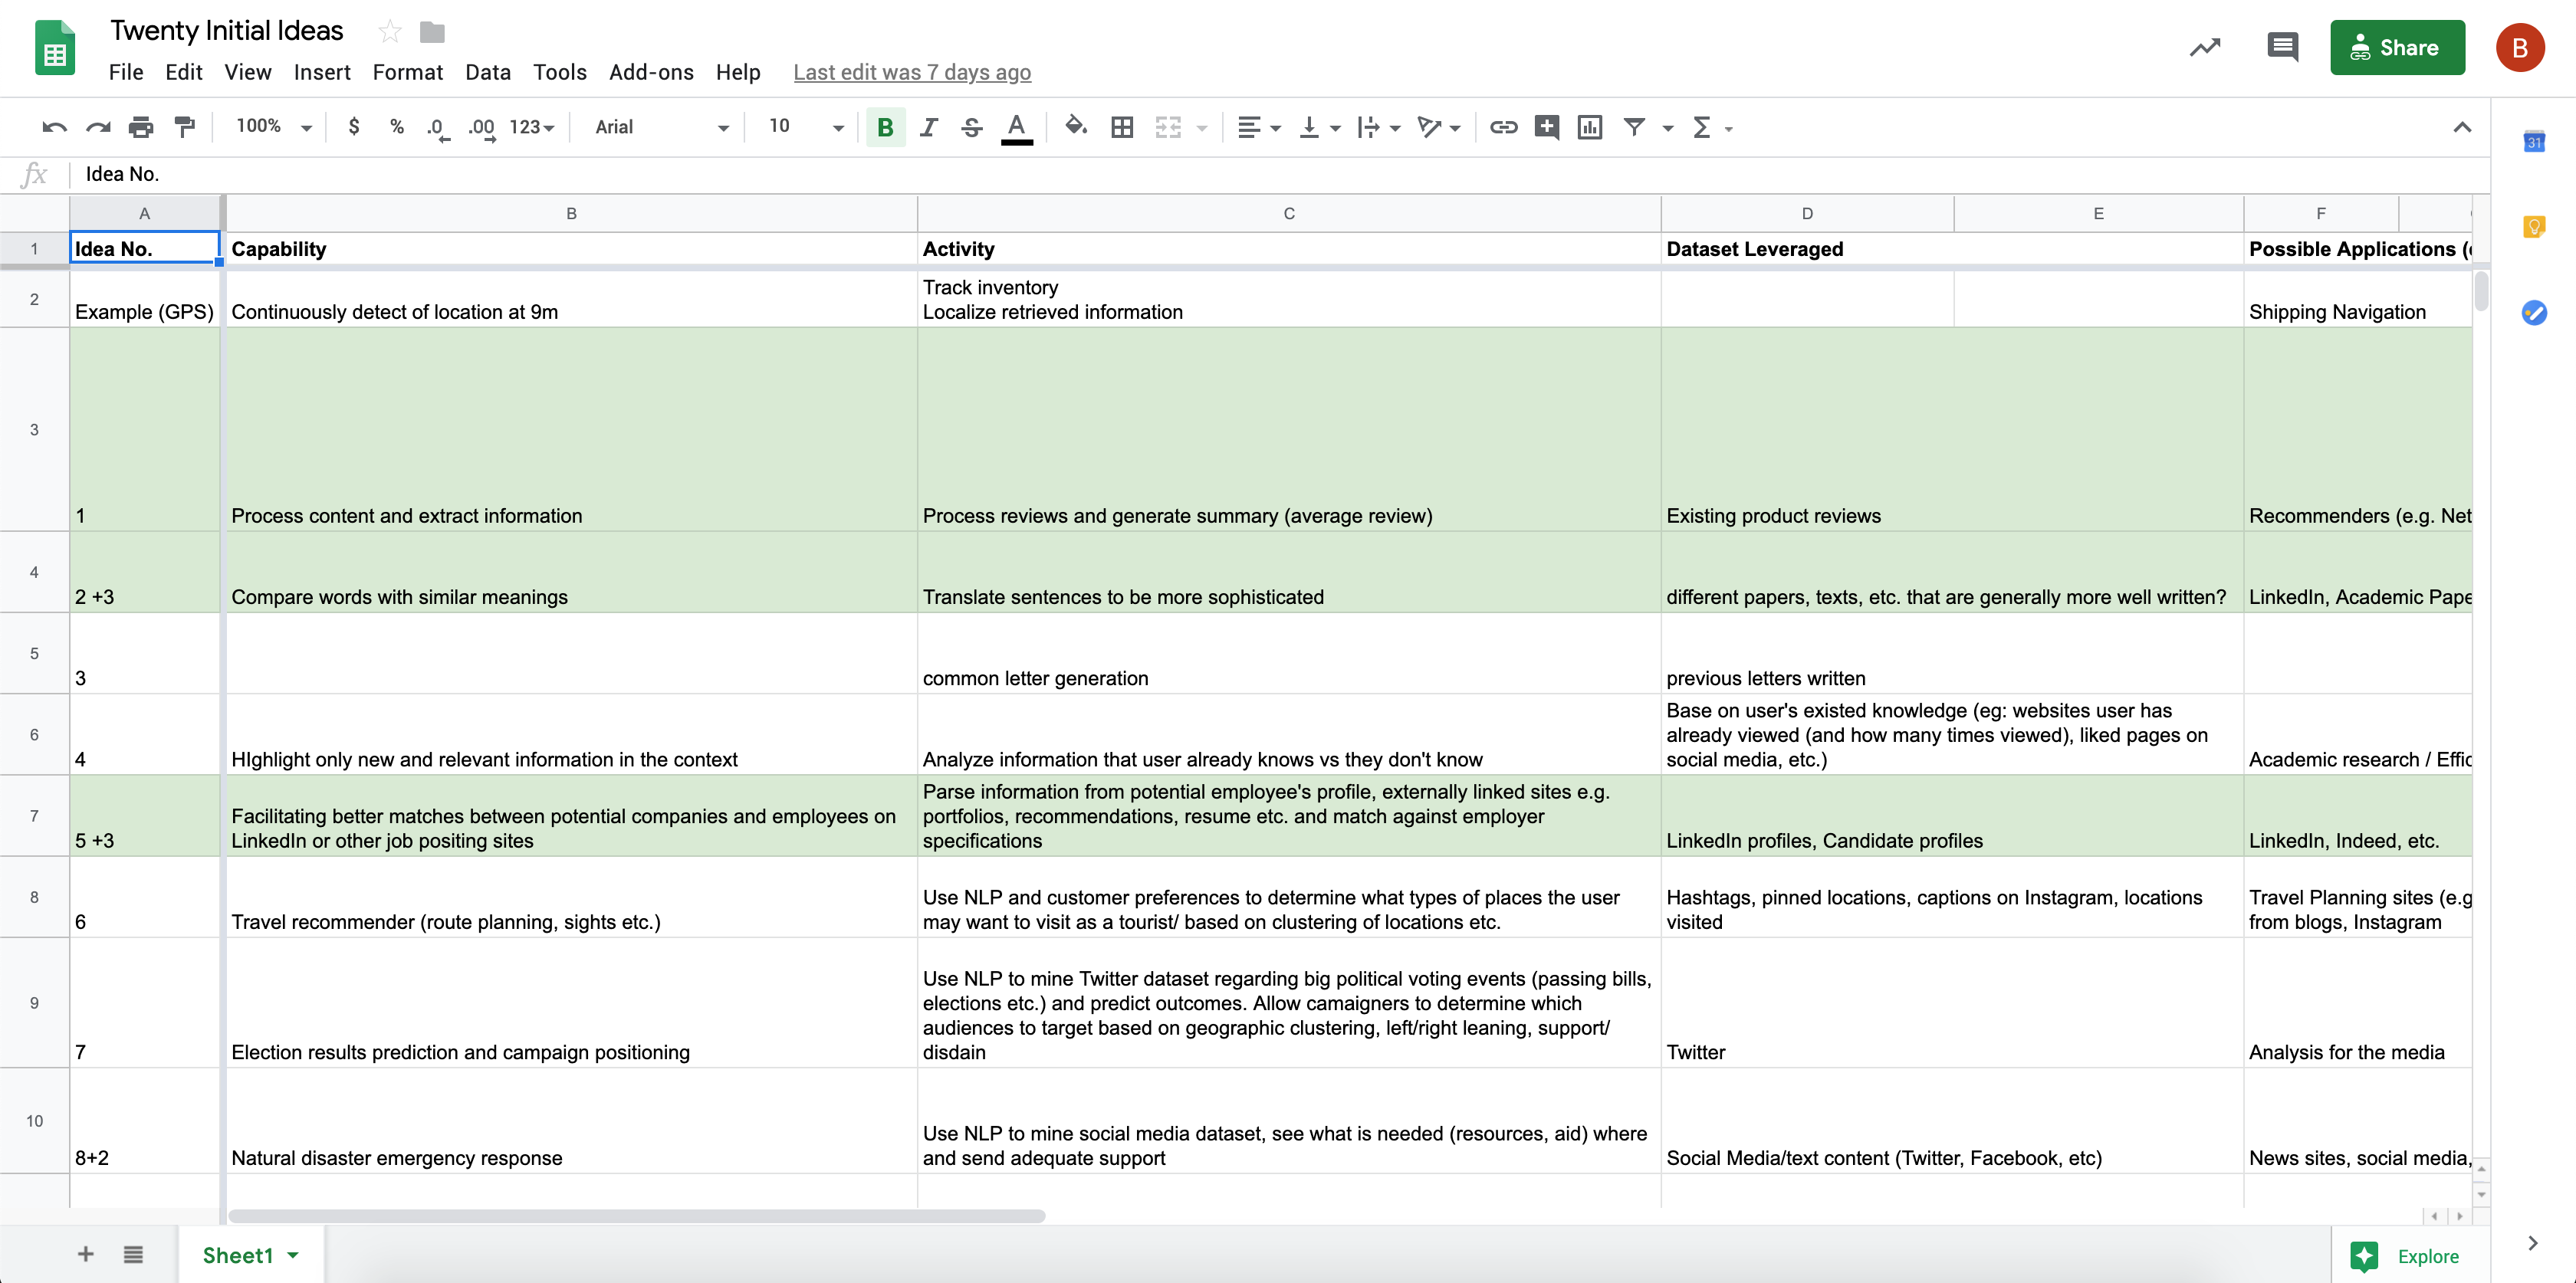The width and height of the screenshot is (2576, 1283).
Task: Toggle italic formatting
Action: [x=929, y=127]
